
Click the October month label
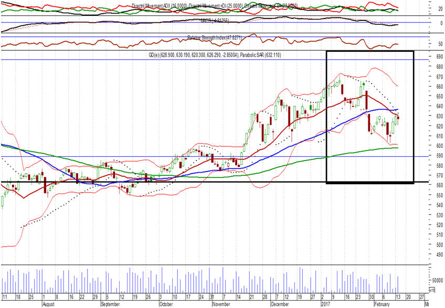166,304
